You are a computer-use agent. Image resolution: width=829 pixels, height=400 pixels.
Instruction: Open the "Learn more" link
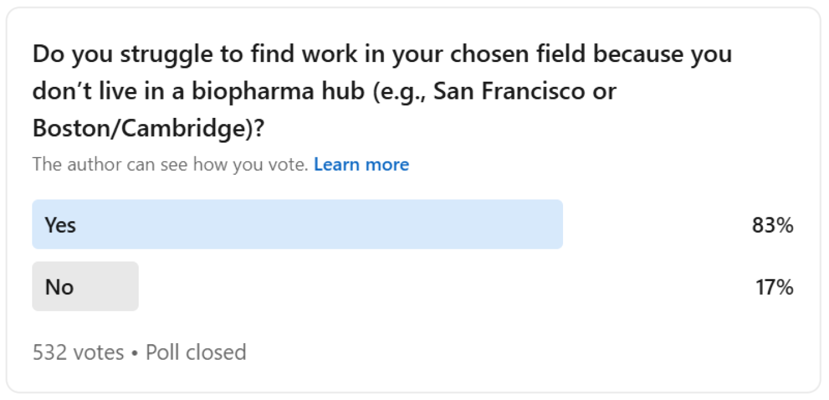(x=362, y=165)
